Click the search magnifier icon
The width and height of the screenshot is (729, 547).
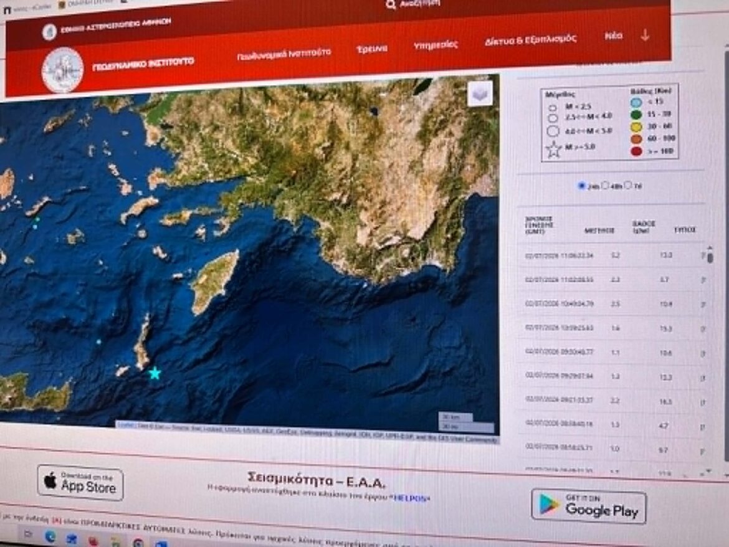coord(391,4)
